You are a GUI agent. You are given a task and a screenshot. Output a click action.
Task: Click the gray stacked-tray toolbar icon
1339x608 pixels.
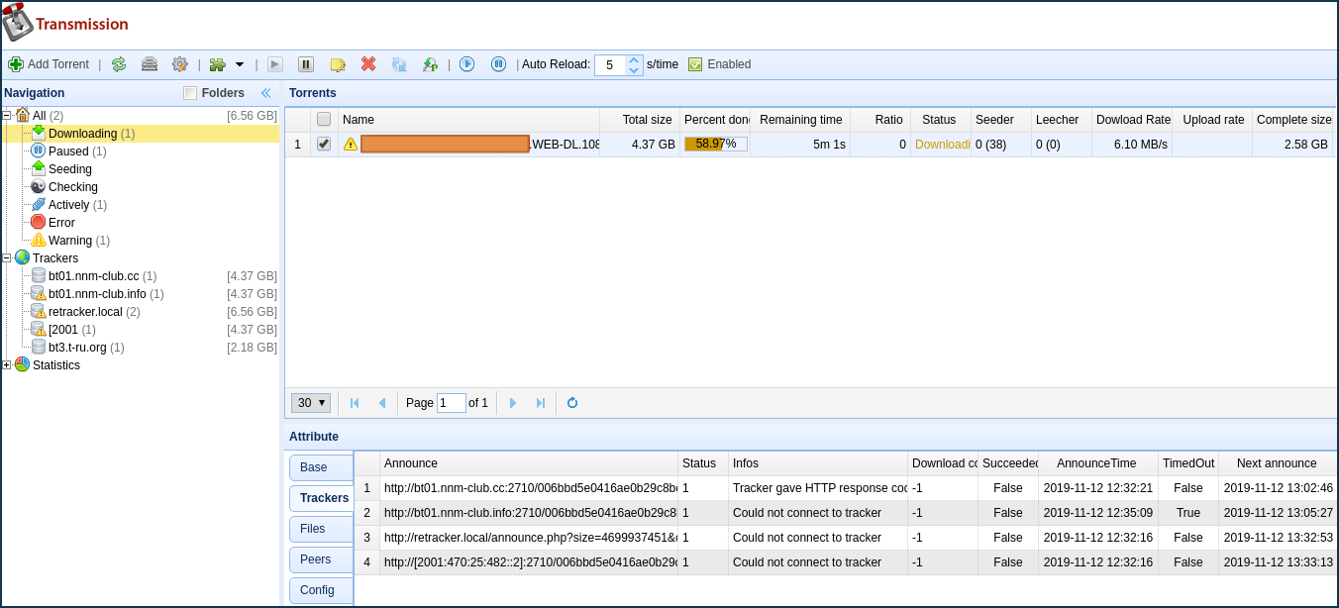coord(149,64)
